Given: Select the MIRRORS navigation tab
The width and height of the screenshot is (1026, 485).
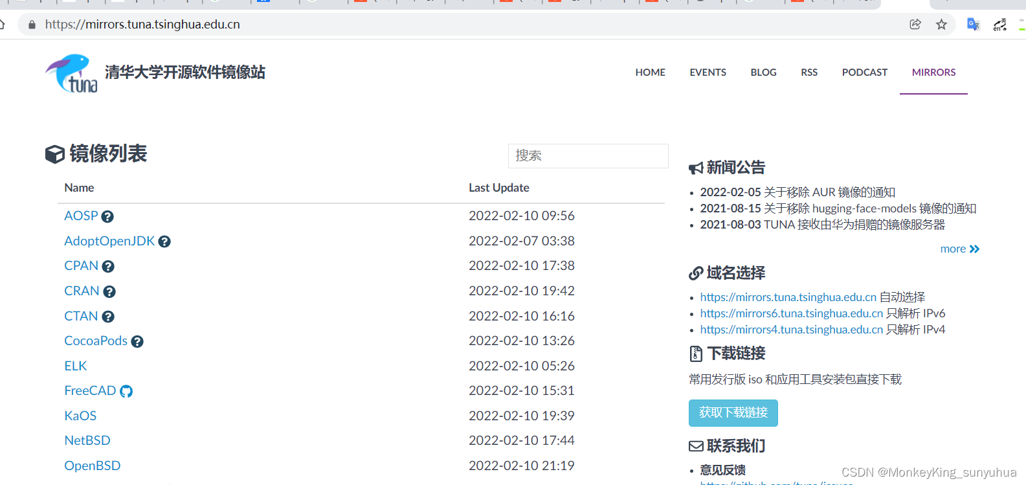Looking at the screenshot, I should [933, 73].
